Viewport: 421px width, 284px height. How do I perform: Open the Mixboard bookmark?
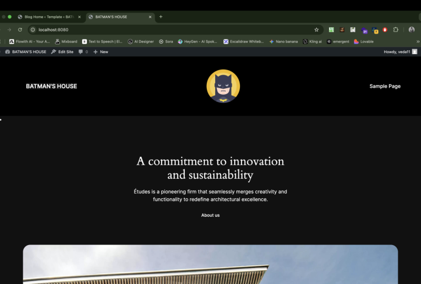[x=66, y=42]
